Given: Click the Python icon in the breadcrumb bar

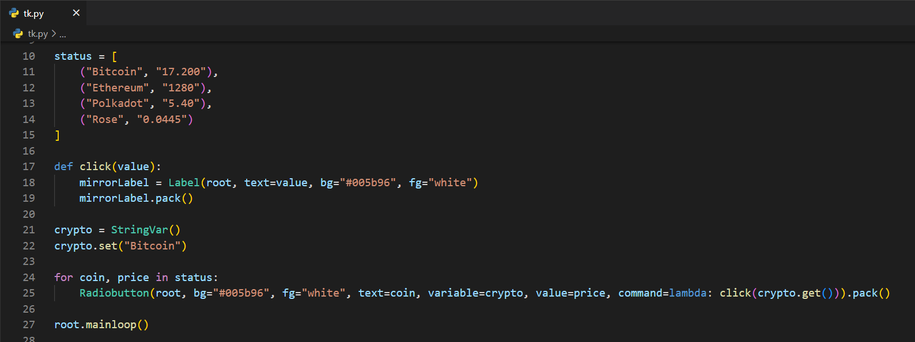Looking at the screenshot, I should (18, 34).
